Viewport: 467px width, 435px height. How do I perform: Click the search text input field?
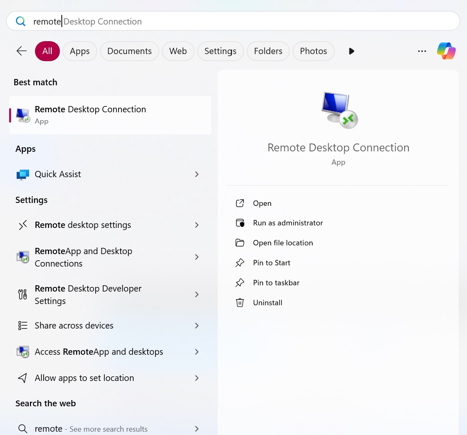coord(233,21)
